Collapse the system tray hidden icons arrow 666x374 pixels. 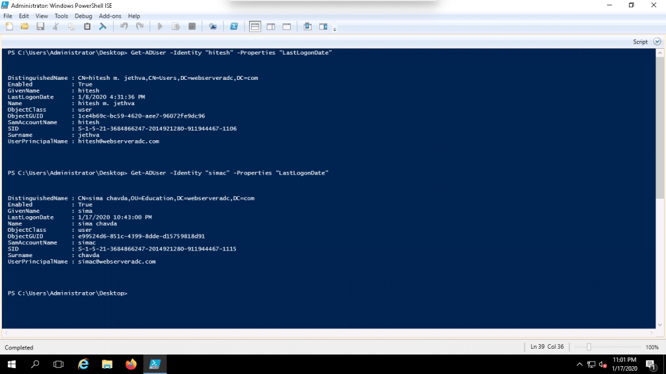pos(579,364)
